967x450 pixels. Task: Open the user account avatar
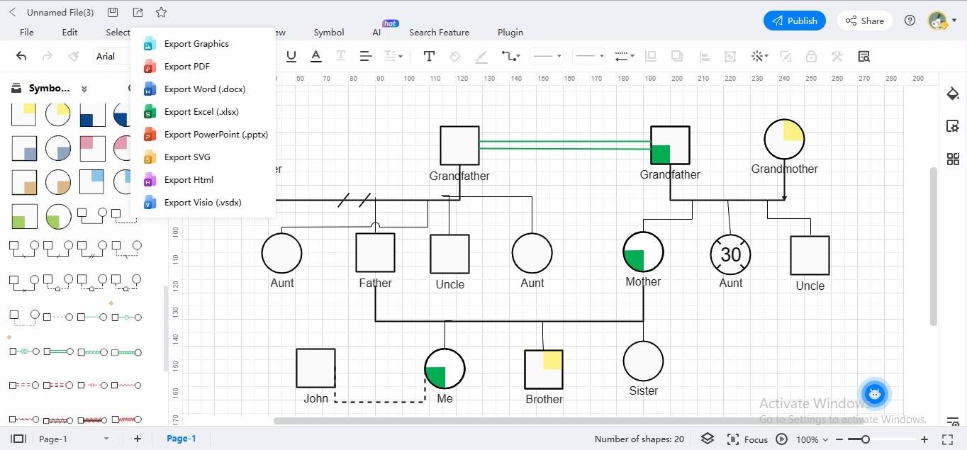[x=938, y=21]
